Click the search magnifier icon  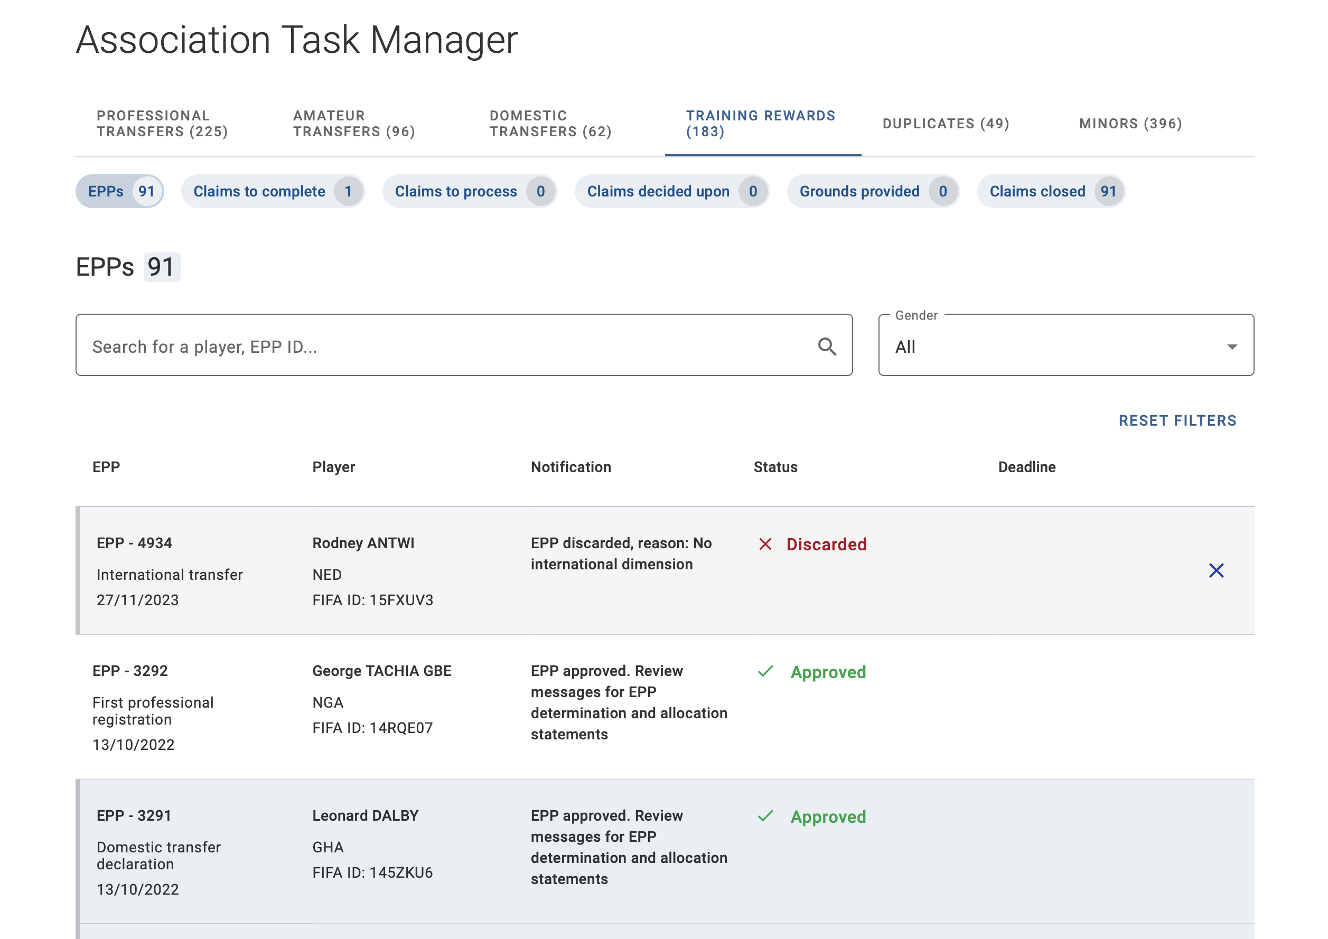coord(827,346)
